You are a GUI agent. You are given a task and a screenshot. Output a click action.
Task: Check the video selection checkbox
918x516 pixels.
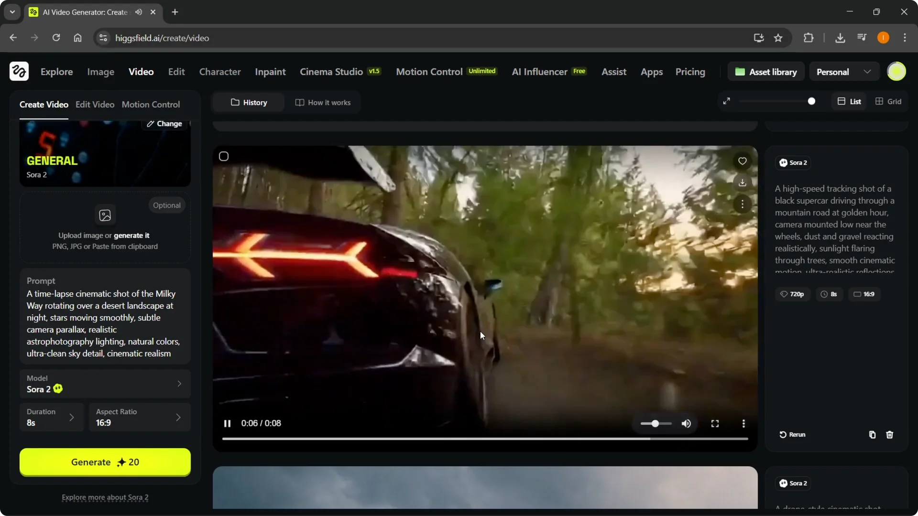tap(224, 157)
